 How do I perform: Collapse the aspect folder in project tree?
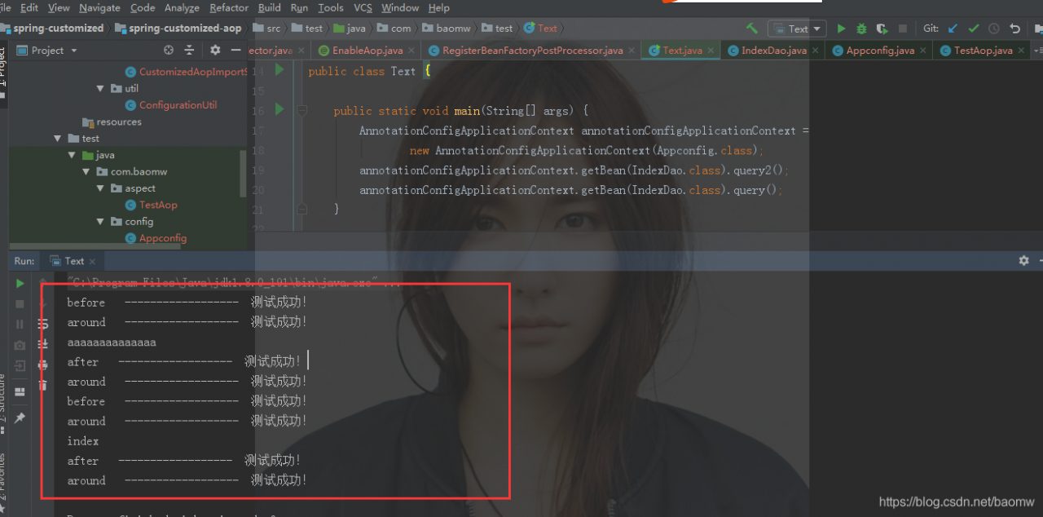[101, 188]
